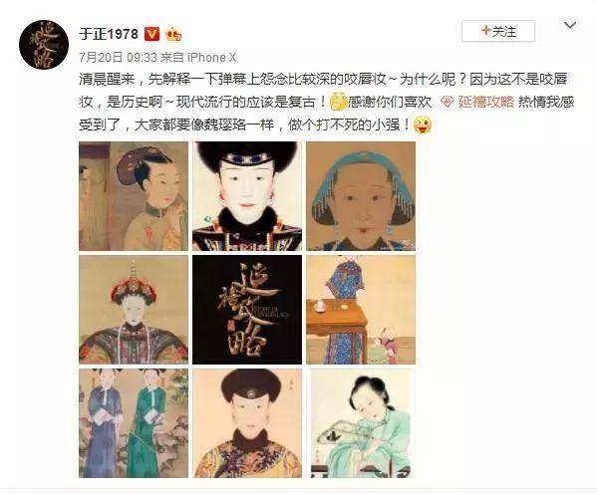Open the two standing ladies painting thumbnail
This screenshot has width=597, height=494.
coord(134,423)
